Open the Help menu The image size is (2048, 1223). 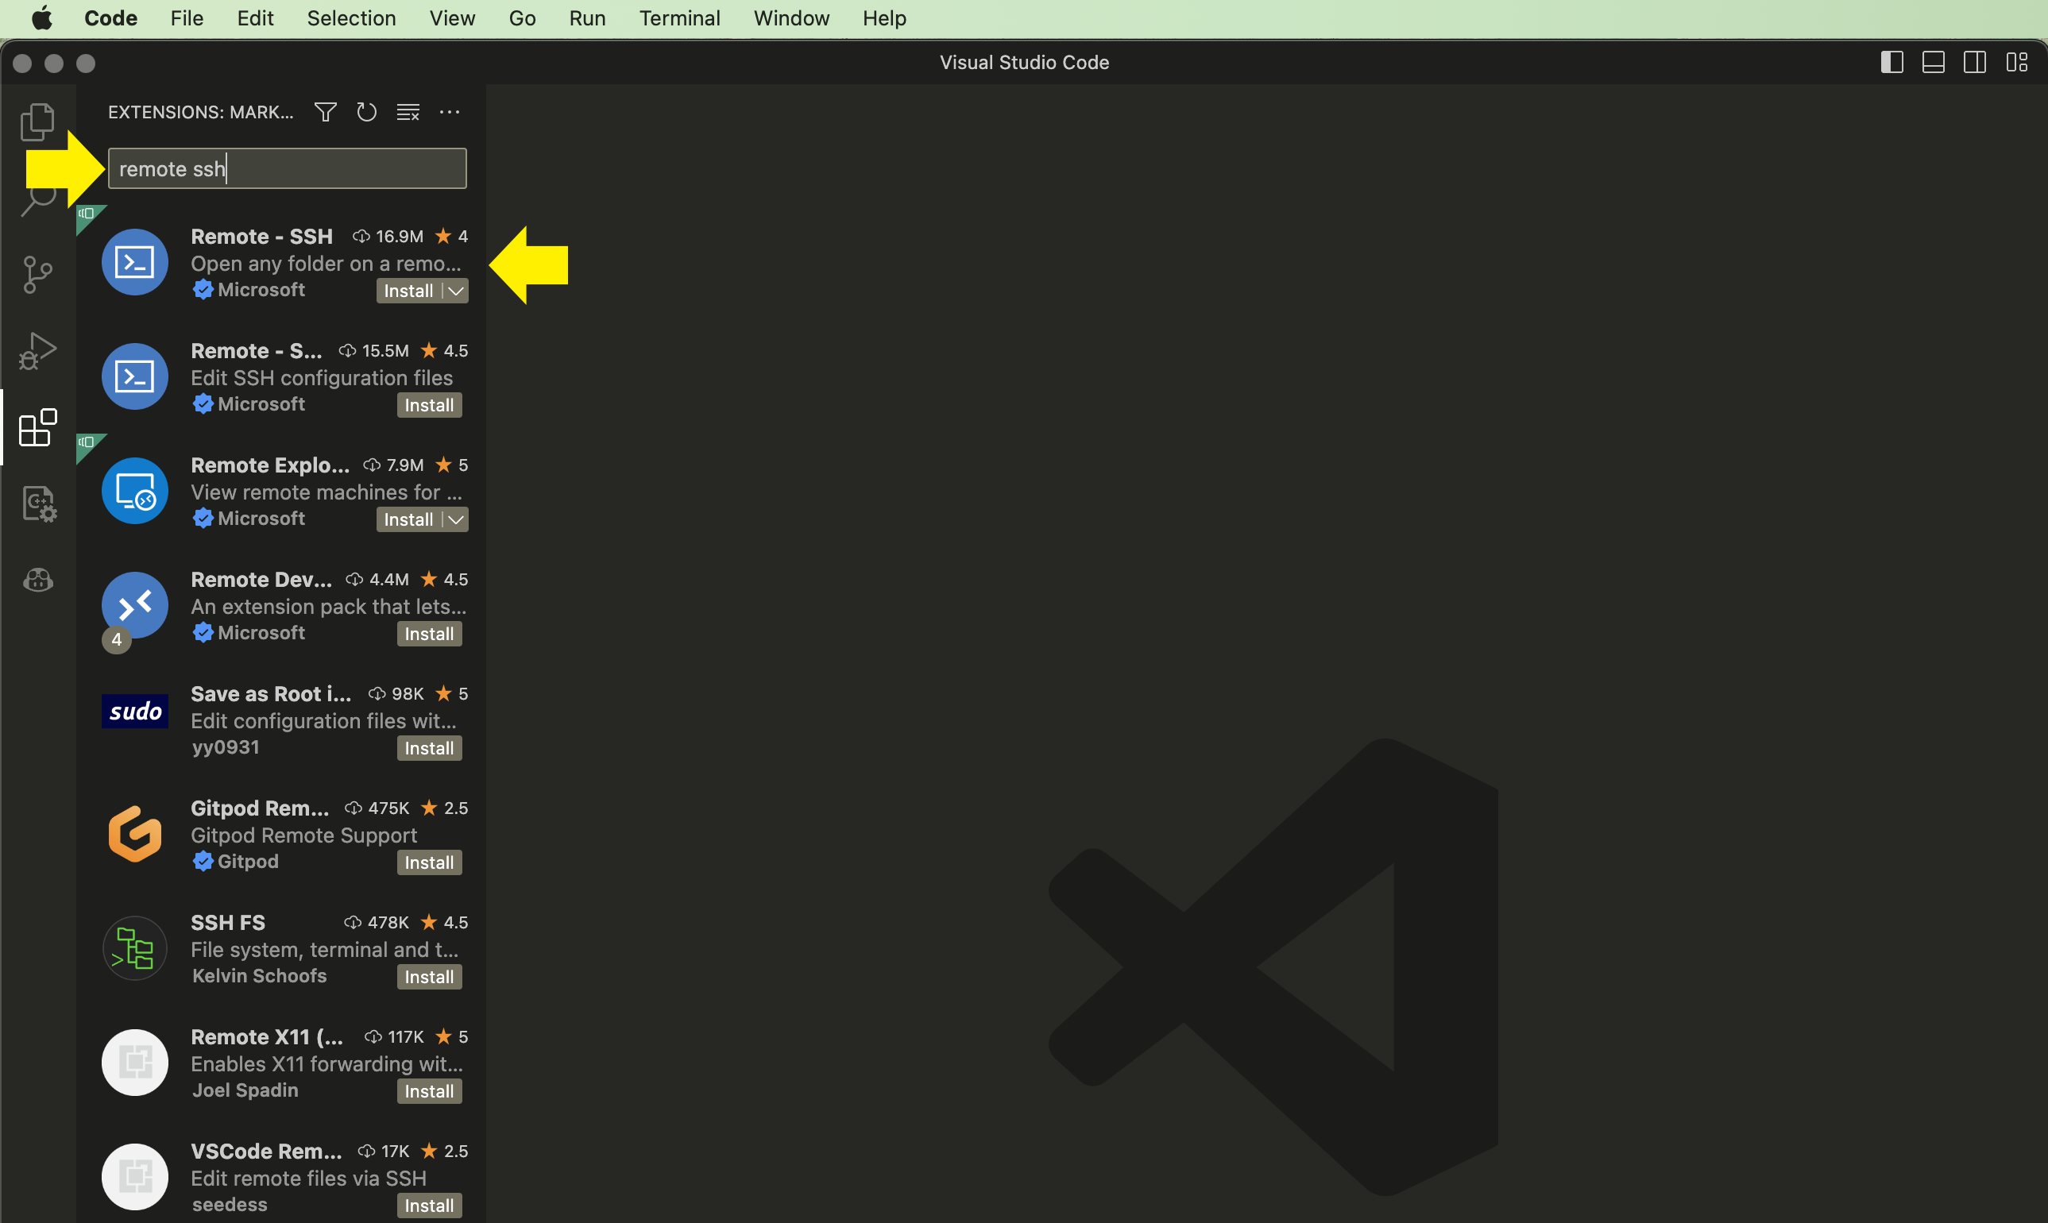tap(884, 18)
